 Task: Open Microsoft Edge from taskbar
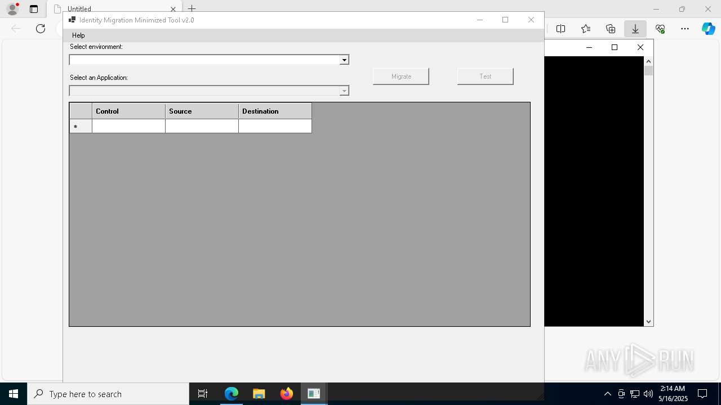[232, 394]
